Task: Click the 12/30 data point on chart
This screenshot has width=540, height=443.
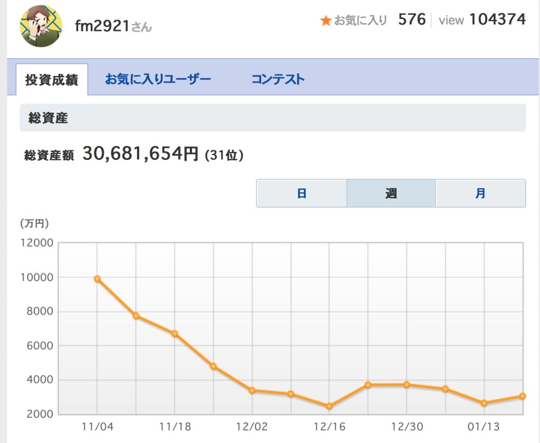Action: pyautogui.click(x=407, y=384)
